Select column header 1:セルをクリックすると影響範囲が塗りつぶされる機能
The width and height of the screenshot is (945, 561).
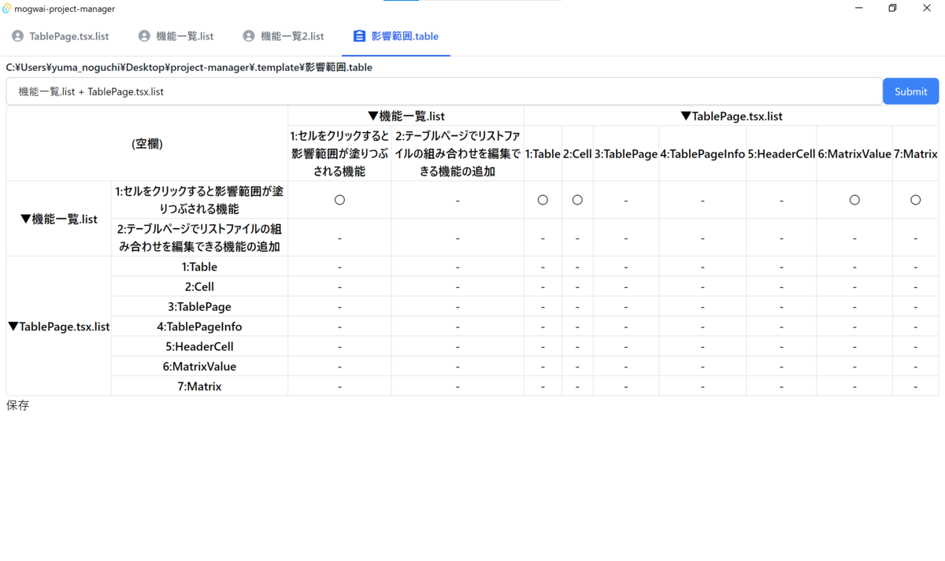pyautogui.click(x=339, y=153)
